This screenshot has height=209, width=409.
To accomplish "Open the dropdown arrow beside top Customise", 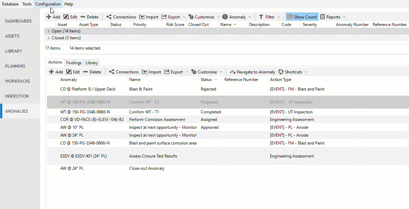I will pyautogui.click(x=218, y=17).
